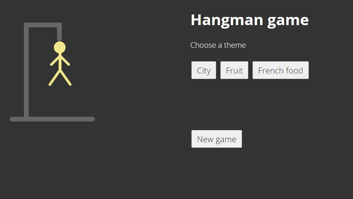
Task: Start a New game
Action: [x=217, y=139]
